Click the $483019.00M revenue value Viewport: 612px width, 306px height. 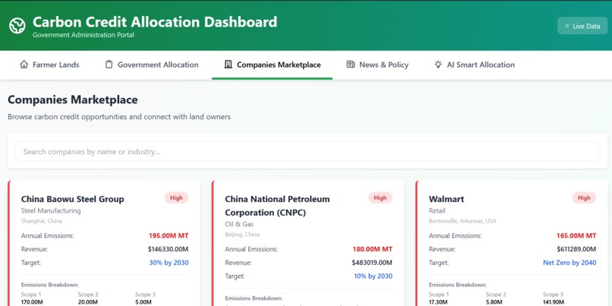(x=372, y=263)
